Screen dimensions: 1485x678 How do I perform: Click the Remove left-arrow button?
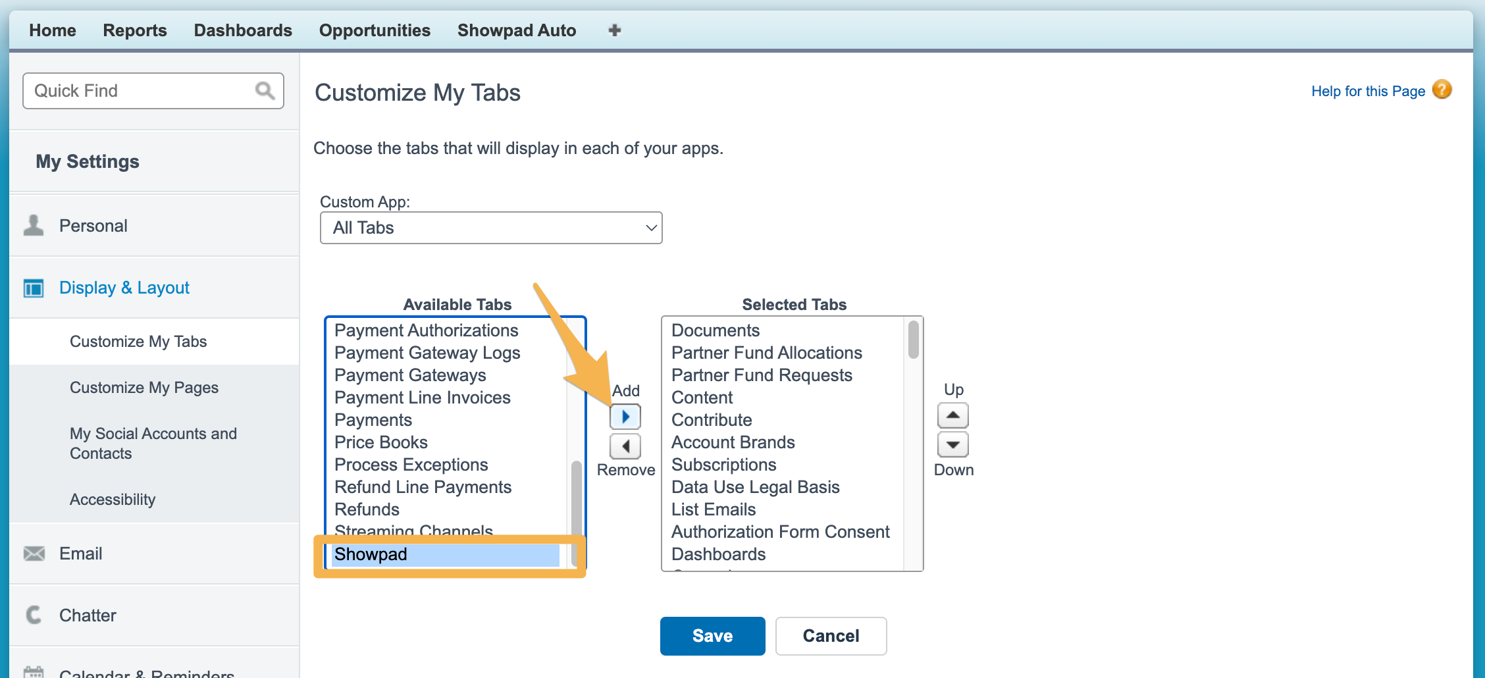coord(625,446)
